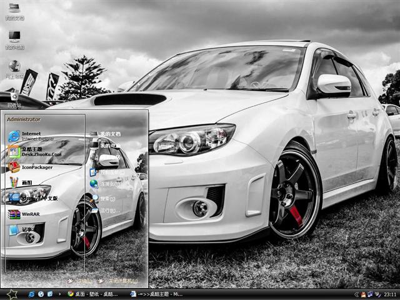The image size is (400, 300).
Task: Click the second globe icon in quick launch
Action: click(x=41, y=294)
